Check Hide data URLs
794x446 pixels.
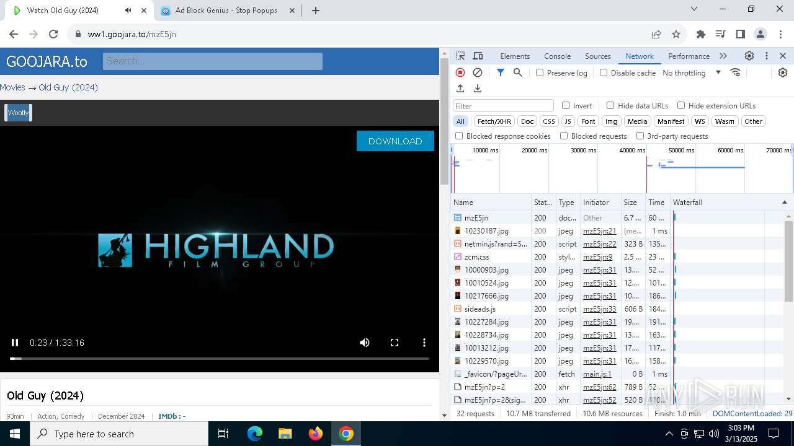610,105
